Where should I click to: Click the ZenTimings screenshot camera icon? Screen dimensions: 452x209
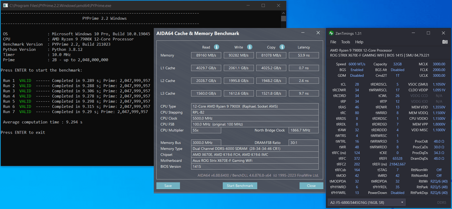tap(445, 42)
